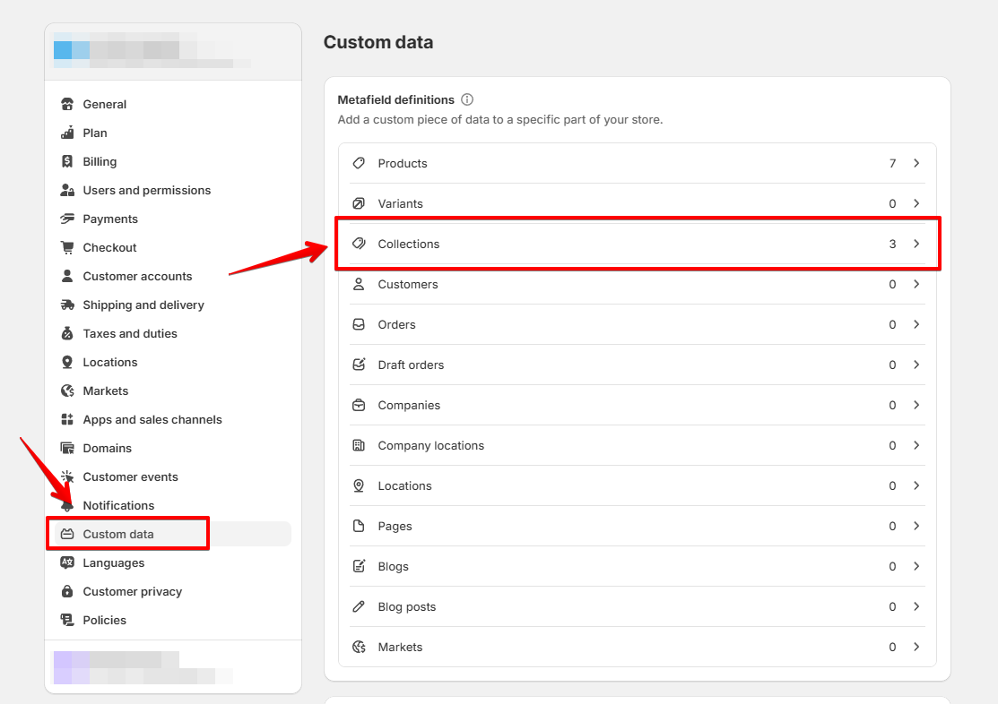Viewport: 998px width, 704px height.
Task: Click the Billing receipt icon
Action: pyautogui.click(x=67, y=161)
